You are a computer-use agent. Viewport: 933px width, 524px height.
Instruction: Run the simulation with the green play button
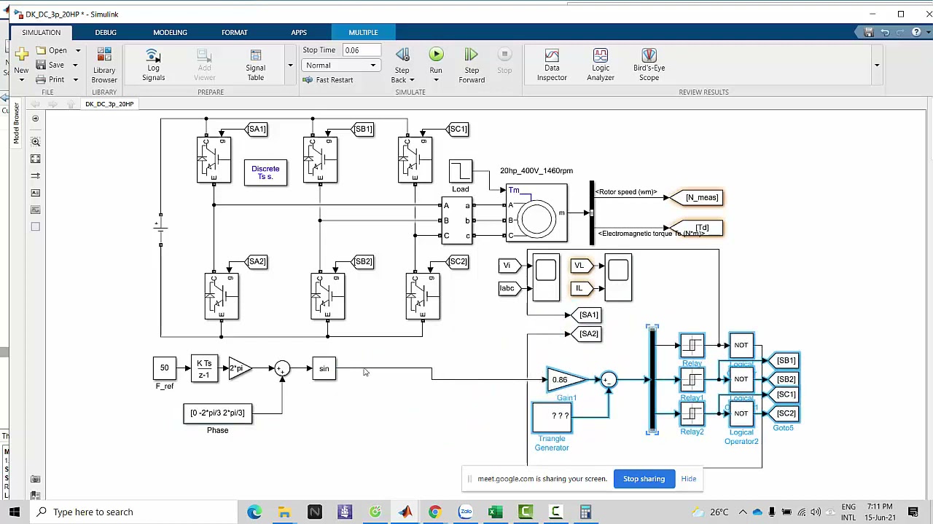point(436,55)
